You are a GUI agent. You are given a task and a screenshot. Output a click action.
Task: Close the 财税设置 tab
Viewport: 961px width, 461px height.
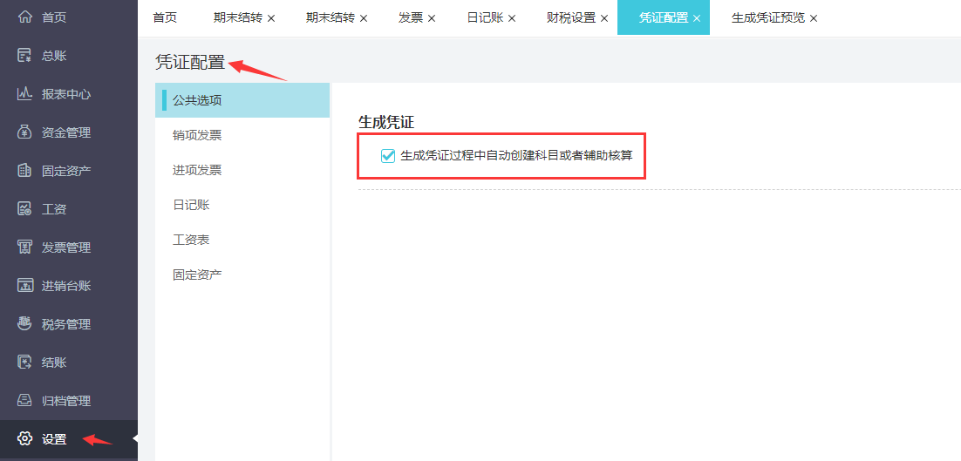(604, 18)
